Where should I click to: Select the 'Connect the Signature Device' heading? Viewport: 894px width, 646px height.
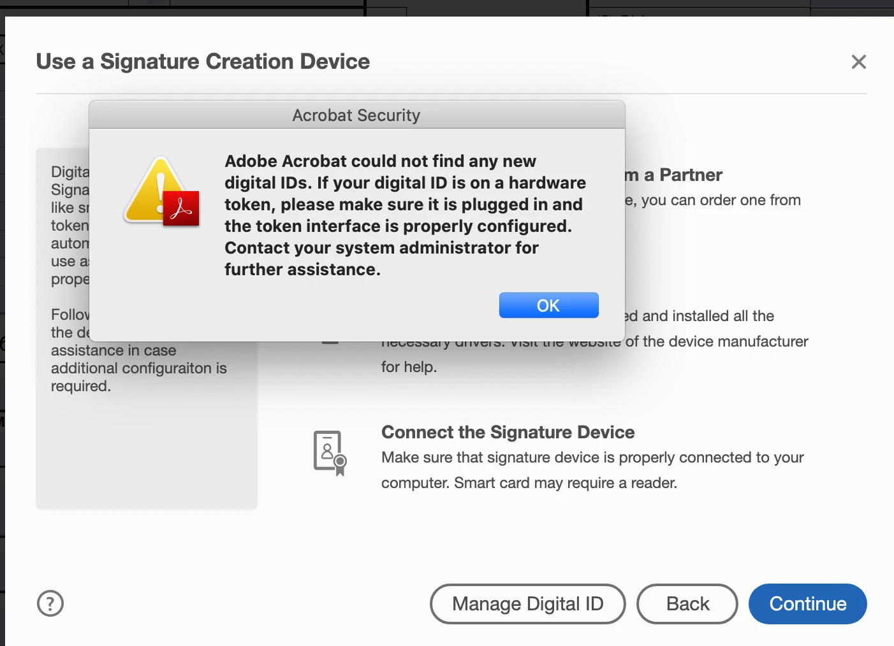coord(508,432)
